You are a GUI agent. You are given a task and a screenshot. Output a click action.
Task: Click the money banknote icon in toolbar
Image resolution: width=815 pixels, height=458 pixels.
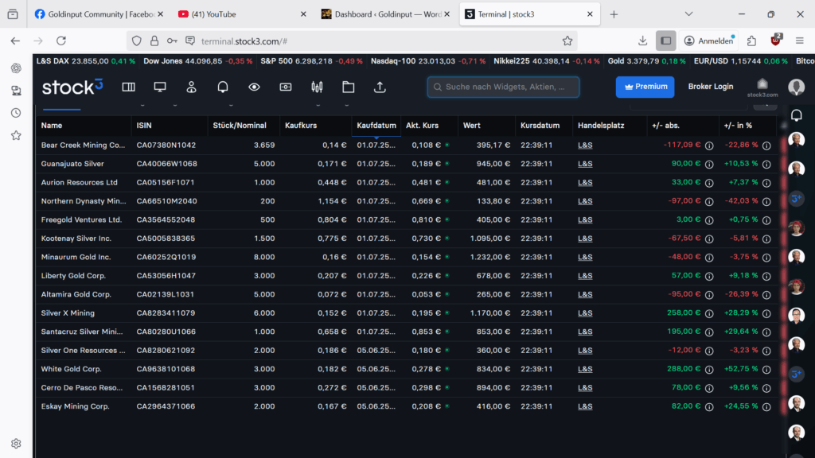(286, 87)
